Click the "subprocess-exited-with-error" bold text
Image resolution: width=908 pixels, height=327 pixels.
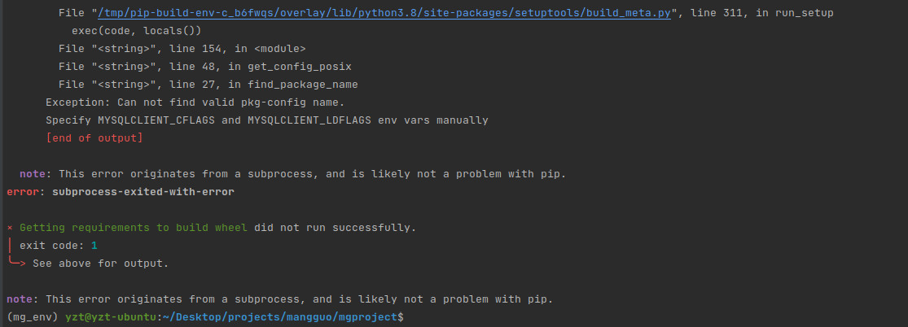[143, 192]
